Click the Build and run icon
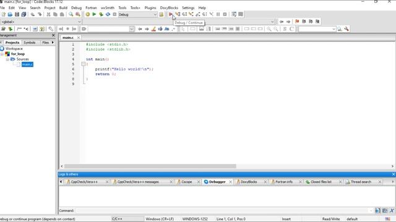 click(x=101, y=14)
